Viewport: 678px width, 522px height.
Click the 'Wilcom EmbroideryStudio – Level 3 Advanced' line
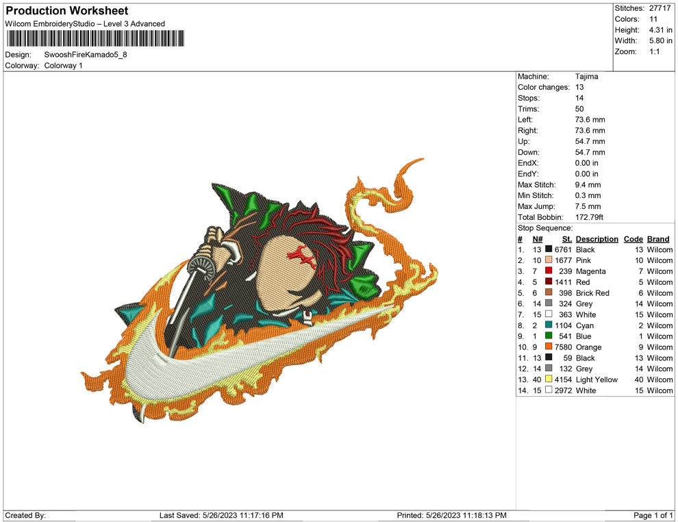(85, 24)
